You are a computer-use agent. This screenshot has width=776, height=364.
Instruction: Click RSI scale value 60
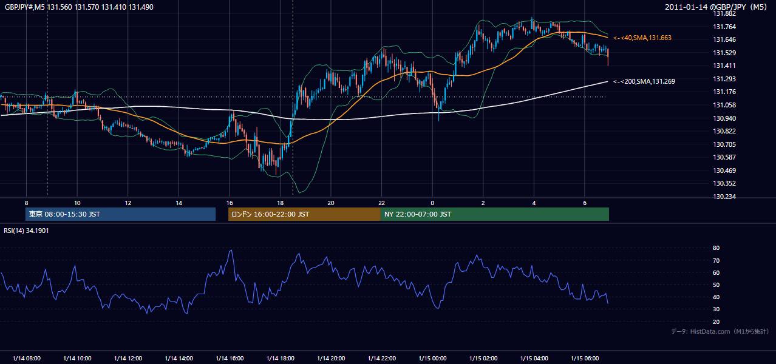pos(716,273)
